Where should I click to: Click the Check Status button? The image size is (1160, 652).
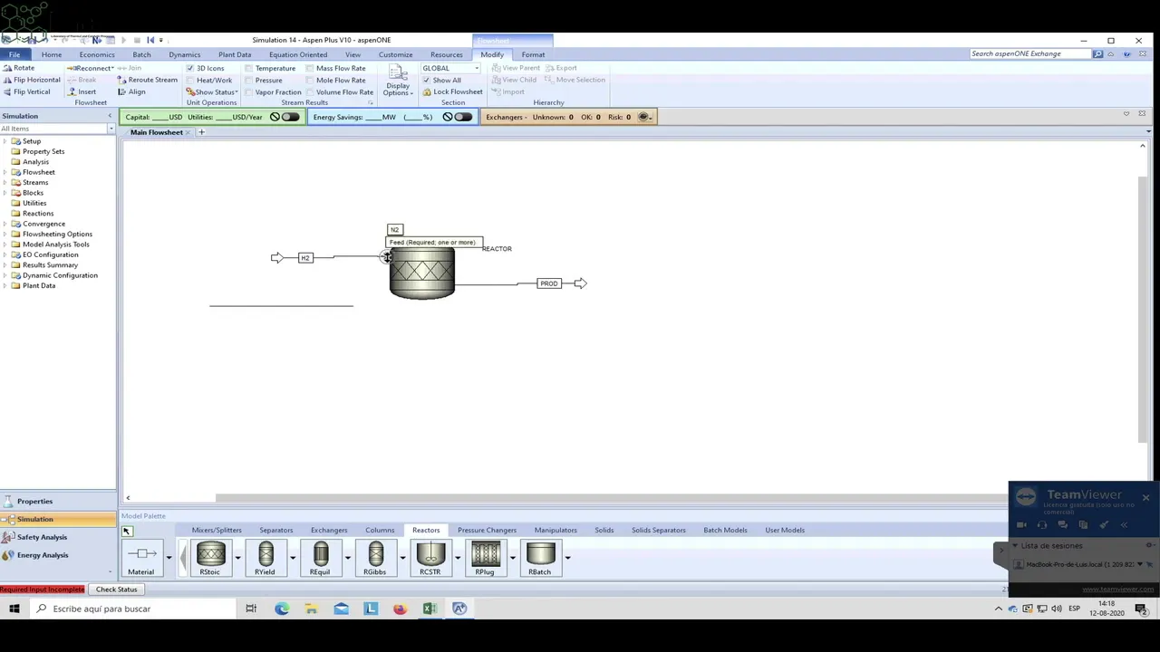pyautogui.click(x=117, y=590)
